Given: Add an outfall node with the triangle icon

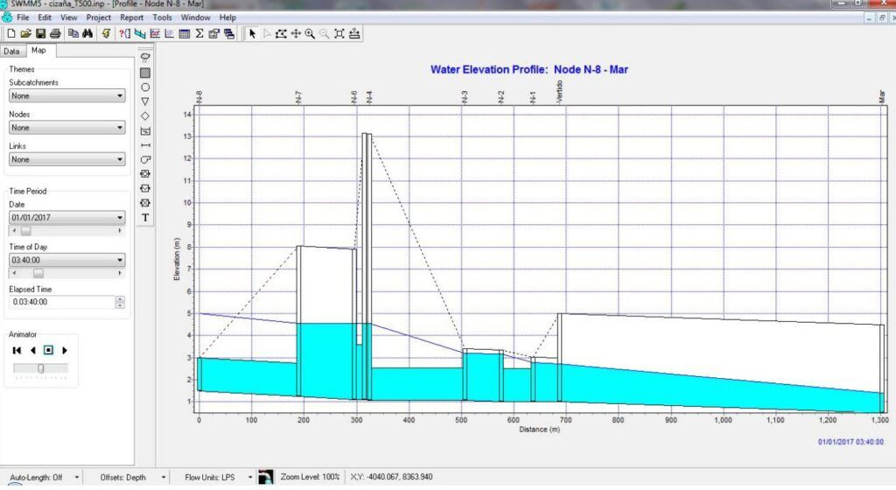Looking at the screenshot, I should tap(145, 101).
